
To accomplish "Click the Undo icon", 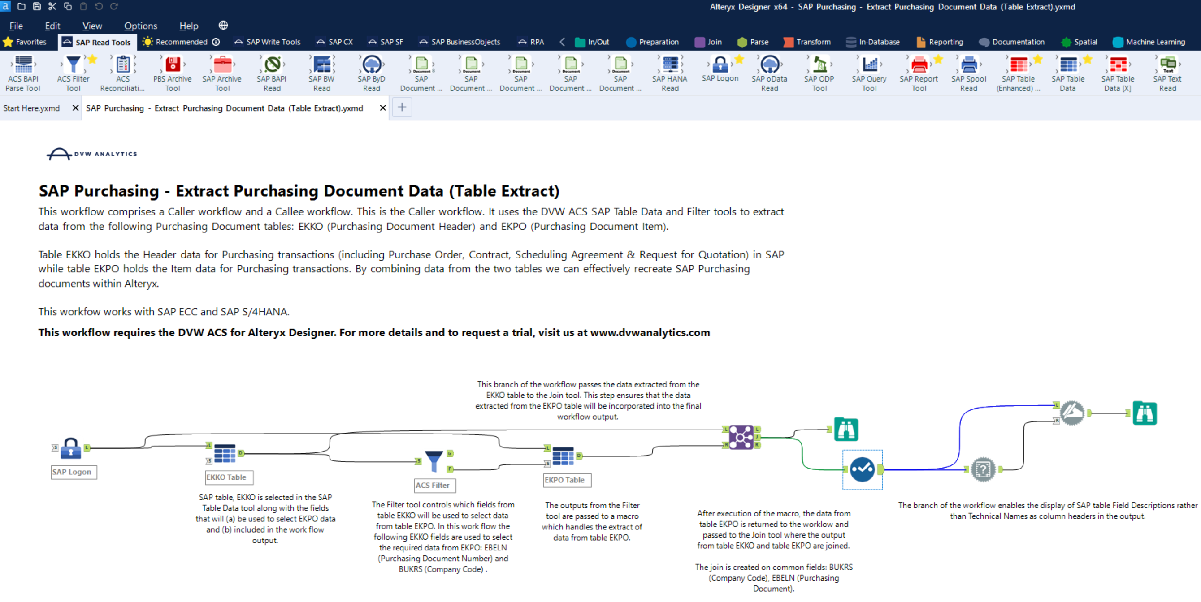I will point(99,7).
